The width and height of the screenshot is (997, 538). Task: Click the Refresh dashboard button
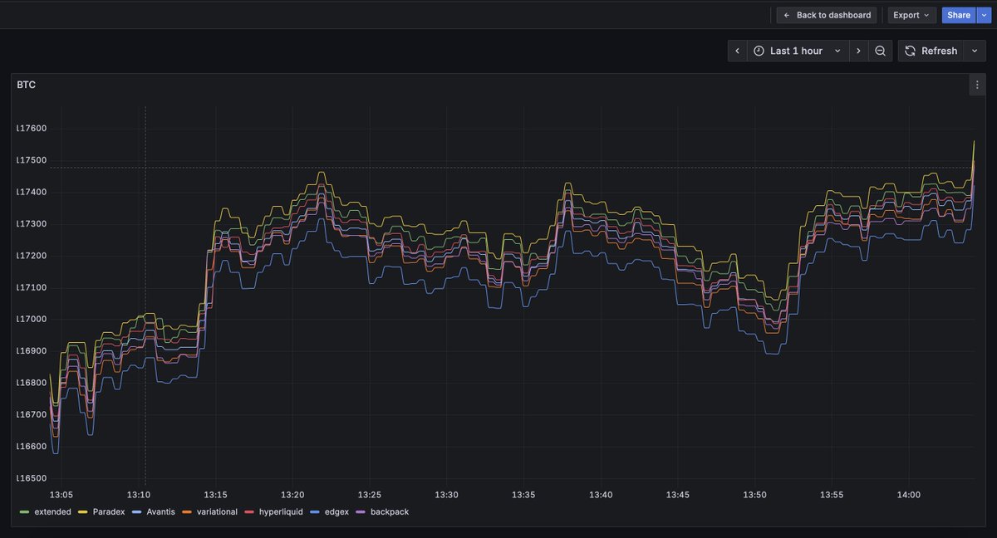pos(931,51)
